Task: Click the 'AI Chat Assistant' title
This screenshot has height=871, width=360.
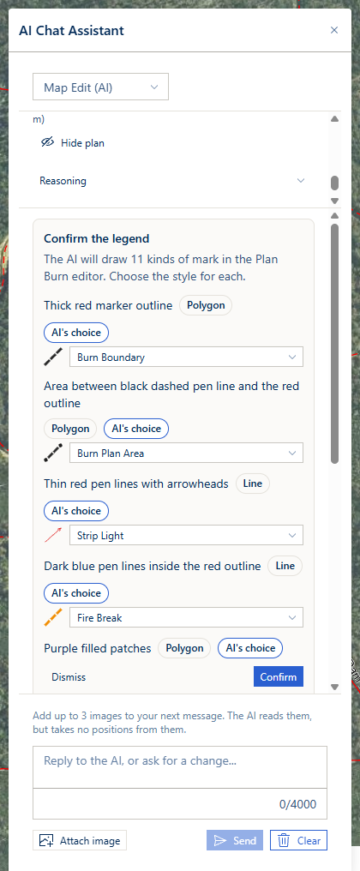Action: point(72,30)
